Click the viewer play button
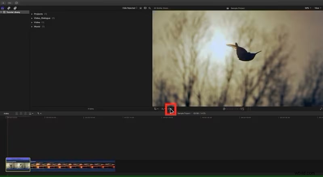Screen dimensions: 323x177 224,109
